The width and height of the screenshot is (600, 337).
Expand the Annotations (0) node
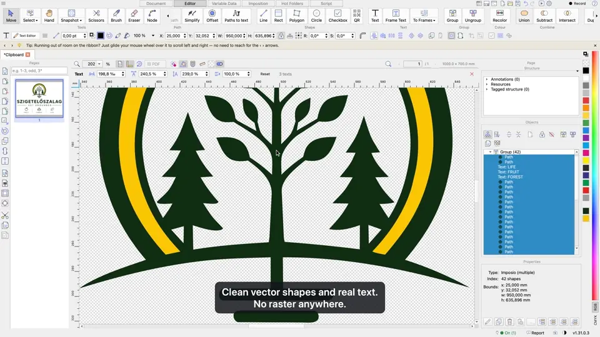[x=487, y=79]
